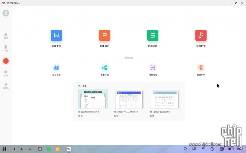
Task: Open the 智能PPT app
Action: coord(201,68)
